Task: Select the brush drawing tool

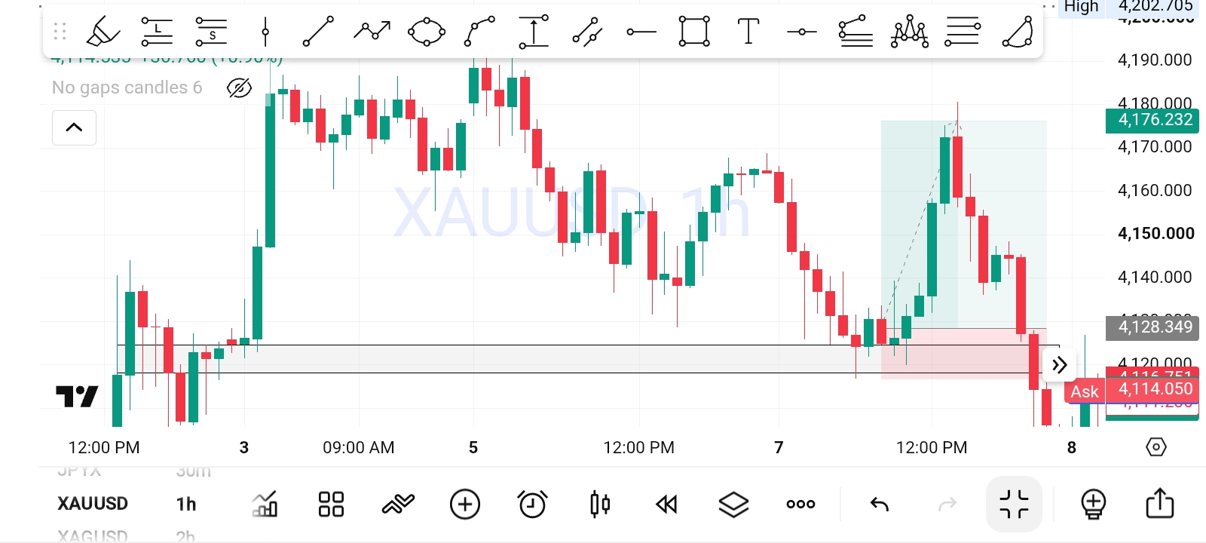Action: pos(103,32)
